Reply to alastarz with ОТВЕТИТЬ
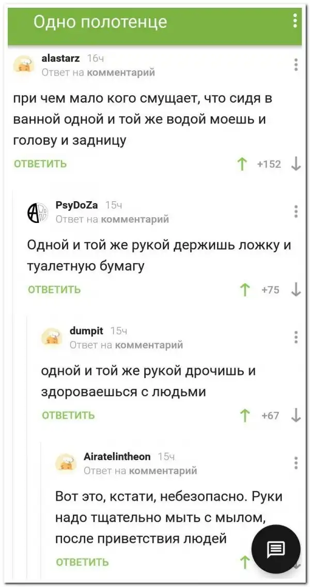The width and height of the screenshot is (310, 587). (x=40, y=164)
